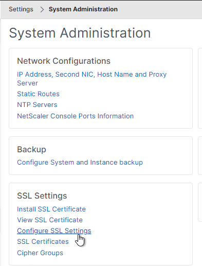Open the Cipher Groups link
Screen dimensions: 202x266
point(40,253)
